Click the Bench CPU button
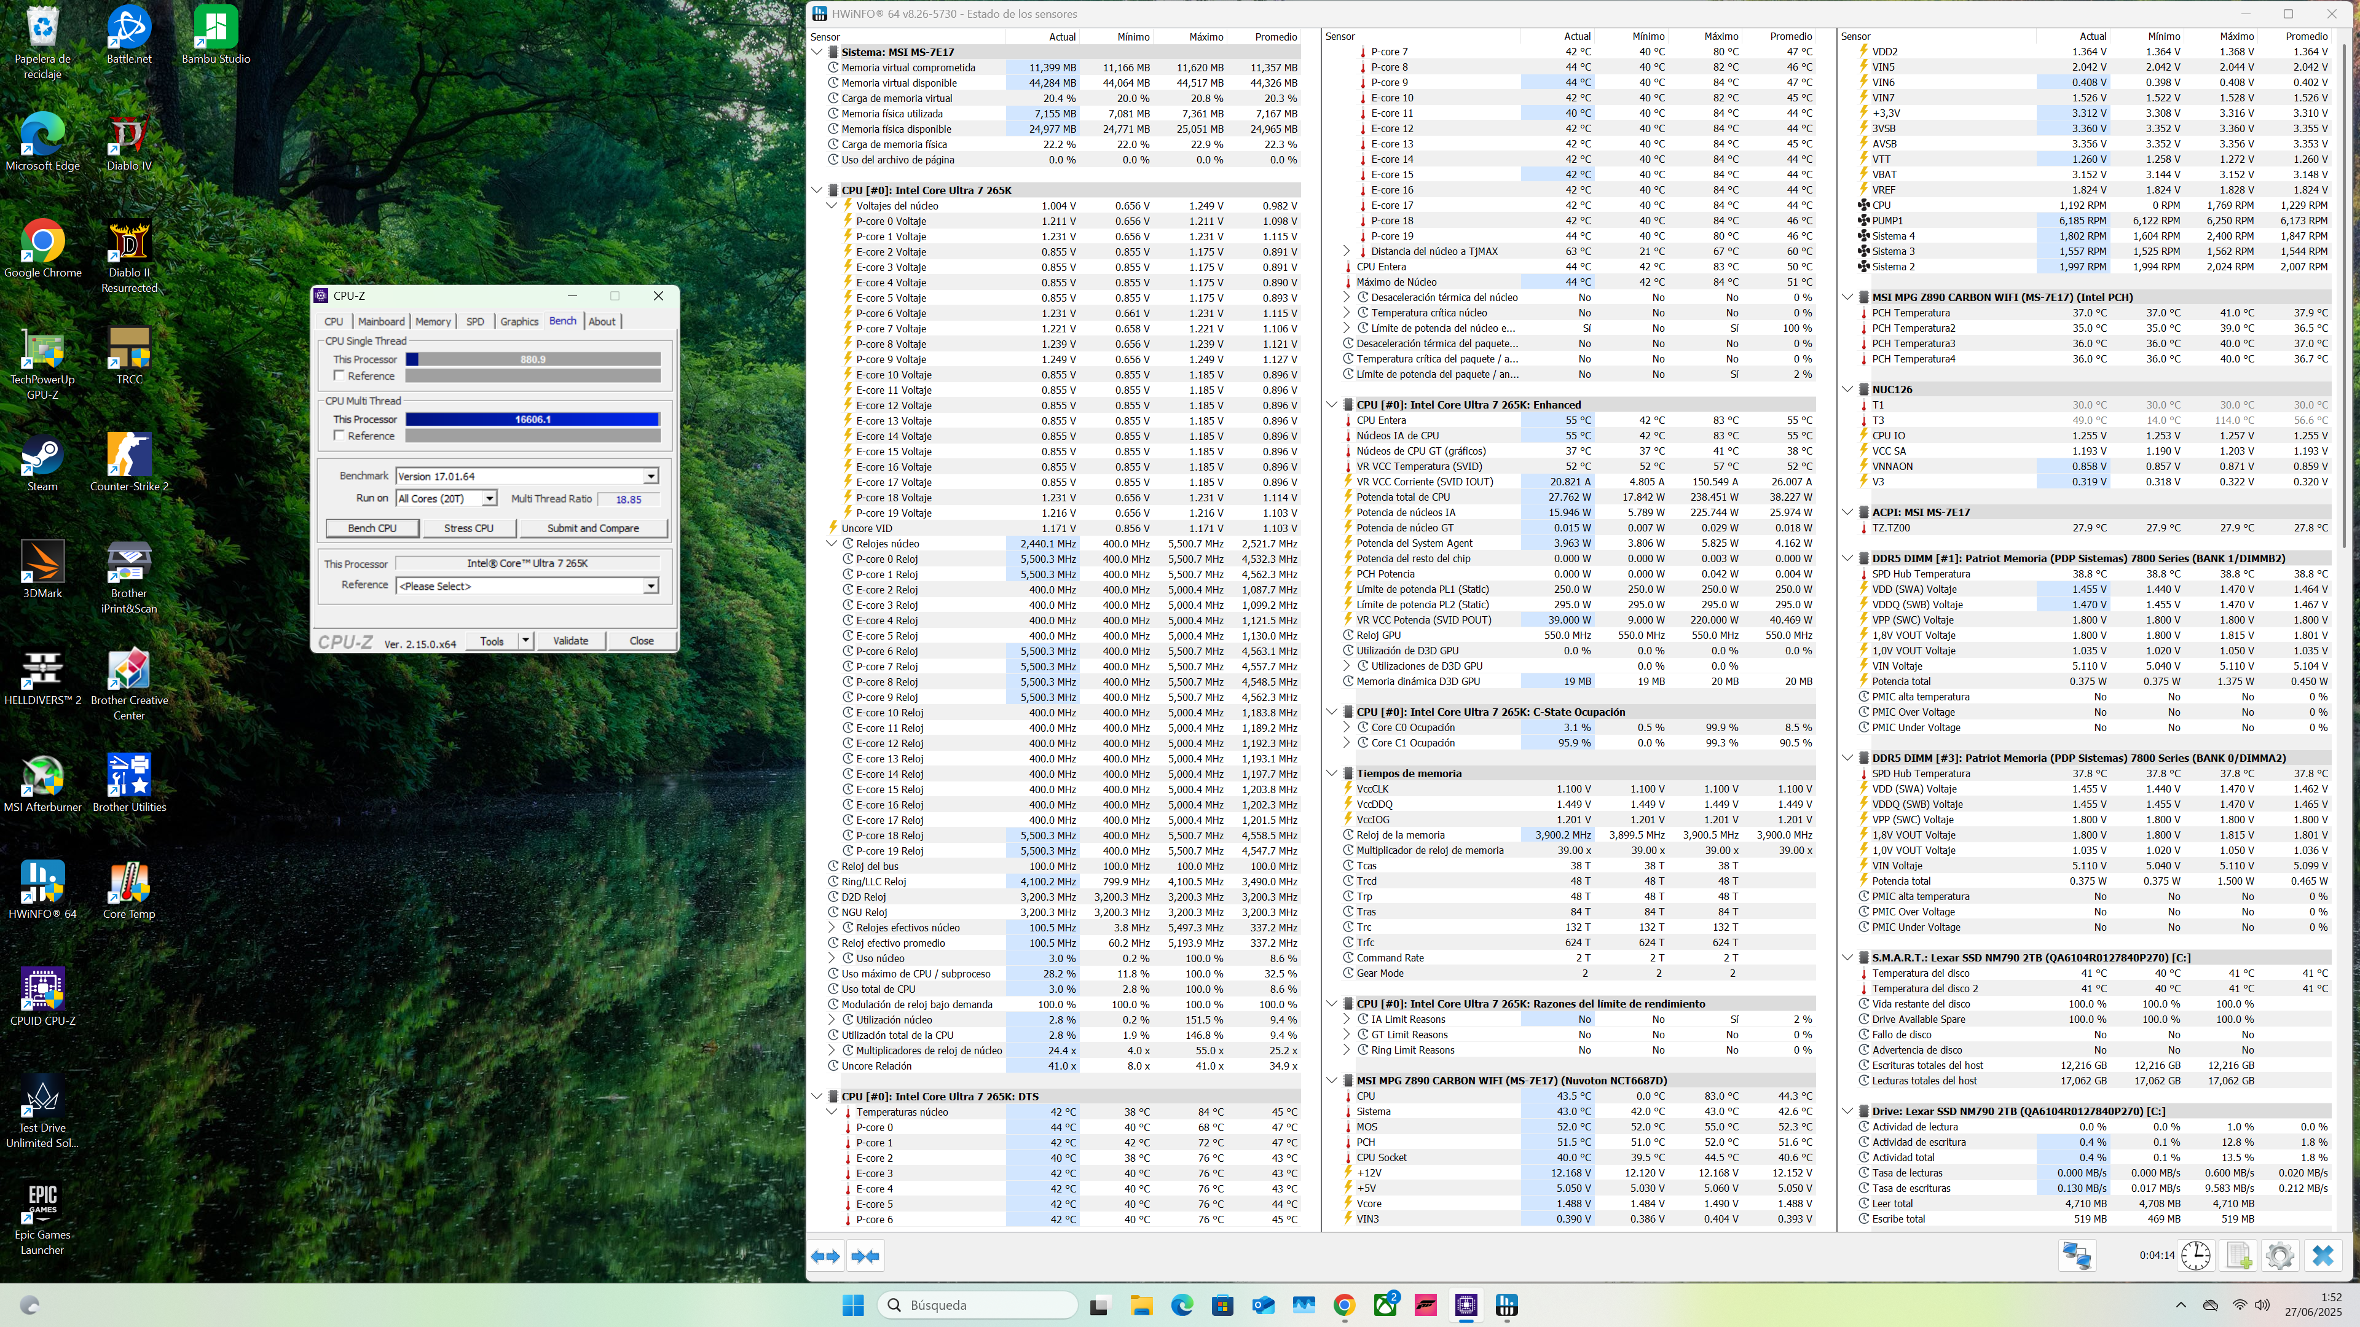Viewport: 2360px width, 1327px height. 372,528
